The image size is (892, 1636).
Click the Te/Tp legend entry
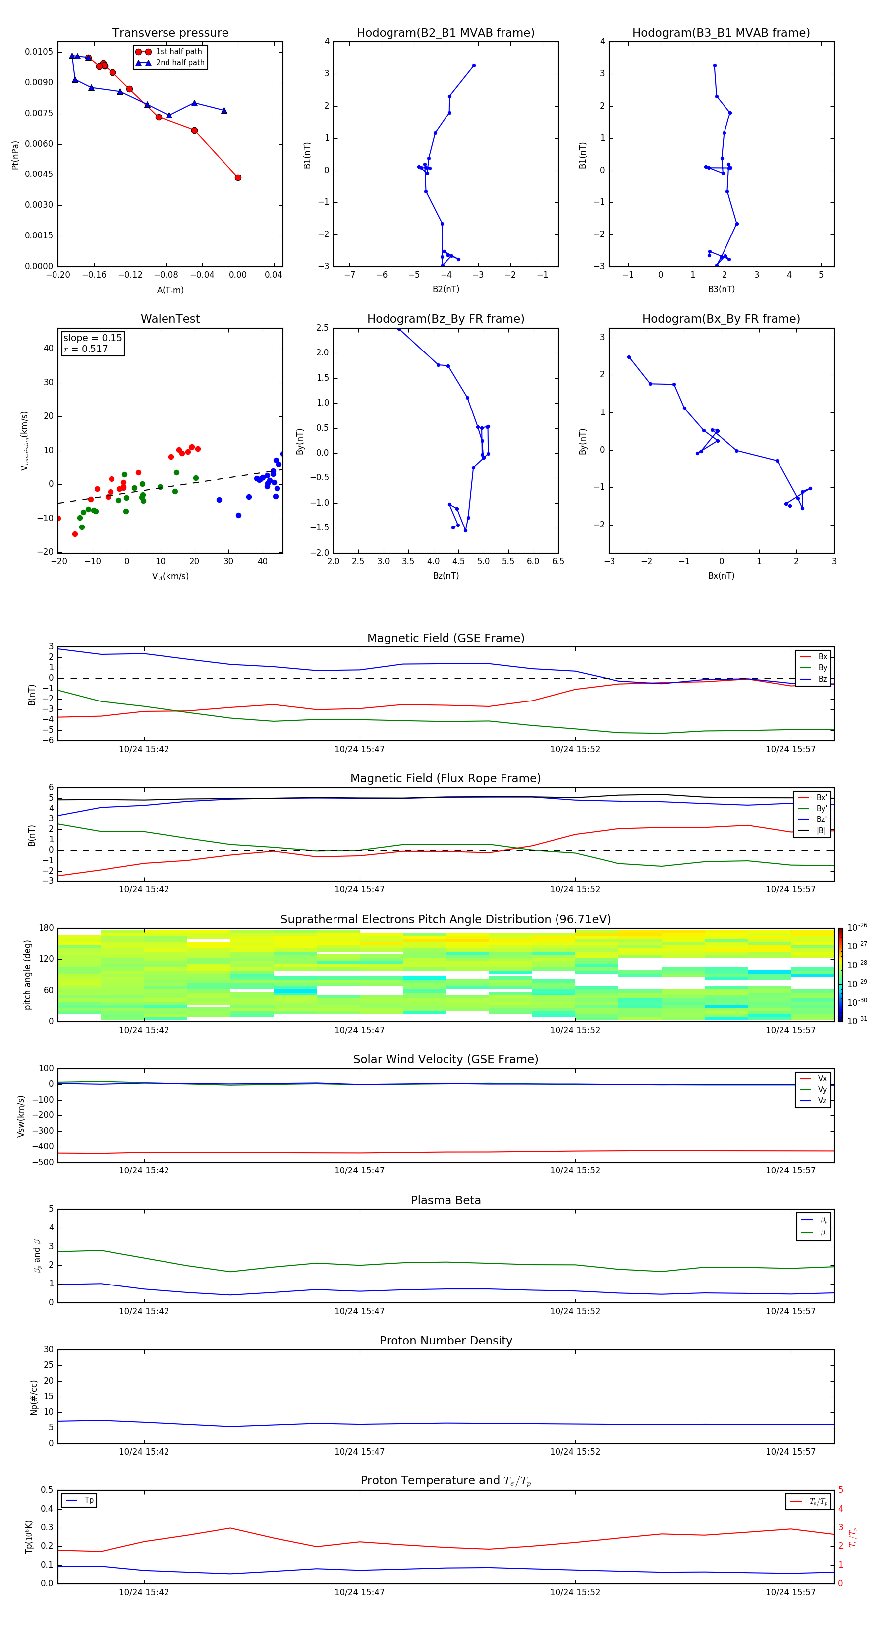[808, 1501]
